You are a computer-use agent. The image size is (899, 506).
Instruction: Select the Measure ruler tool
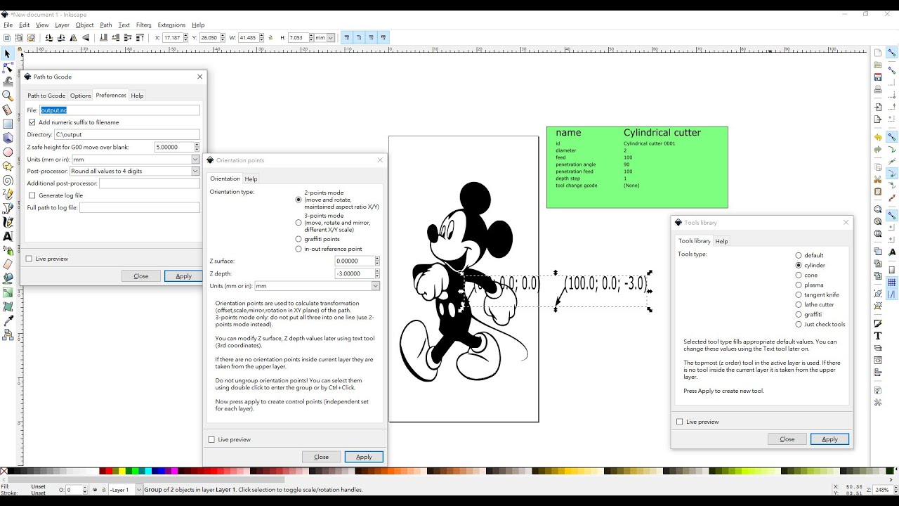pyautogui.click(x=8, y=110)
